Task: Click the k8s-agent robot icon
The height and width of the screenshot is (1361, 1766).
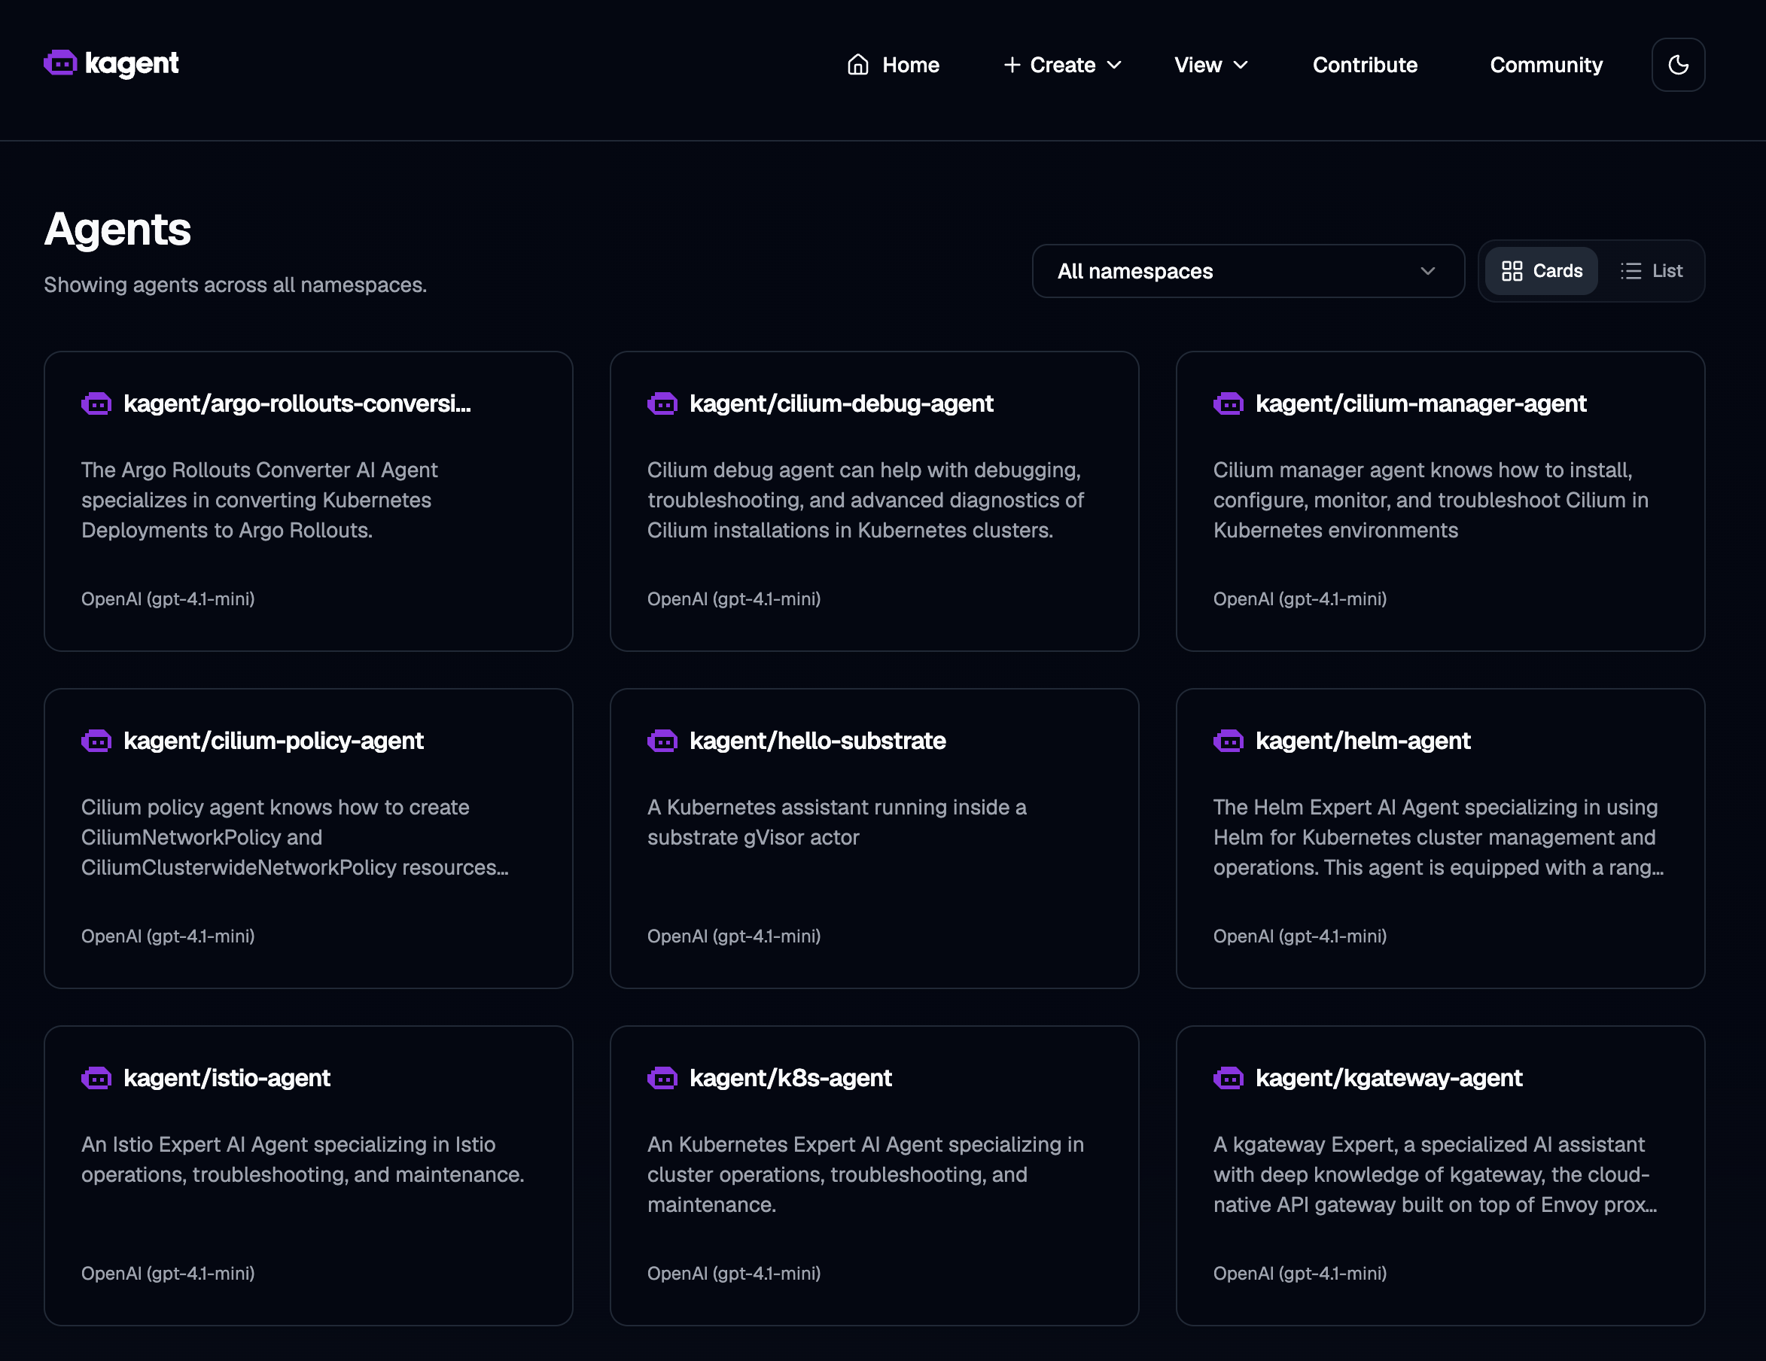Action: [x=662, y=1078]
